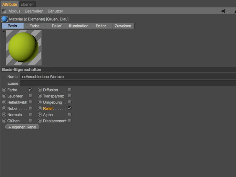The image size is (236, 177).
Task: Go back with the left arrow icon
Action: click(x=223, y=11)
